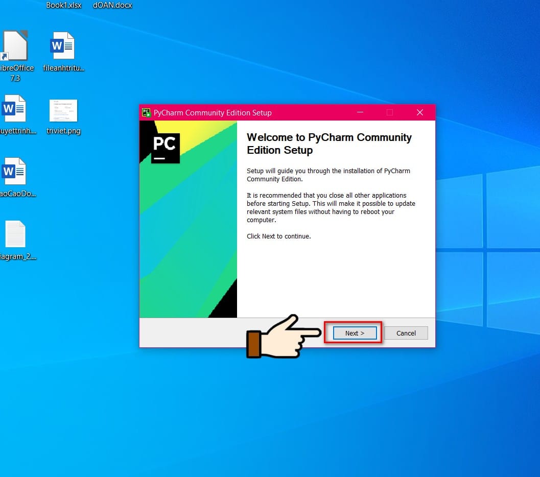Cancel the PyCharm setup wizard
Screen dimensions: 540x477
(x=406, y=333)
